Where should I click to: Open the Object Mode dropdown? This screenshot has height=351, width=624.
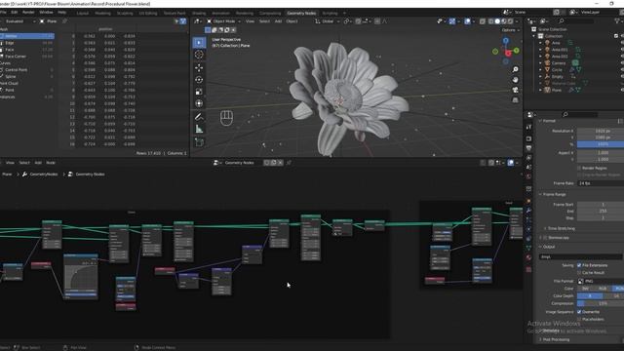coord(223,21)
